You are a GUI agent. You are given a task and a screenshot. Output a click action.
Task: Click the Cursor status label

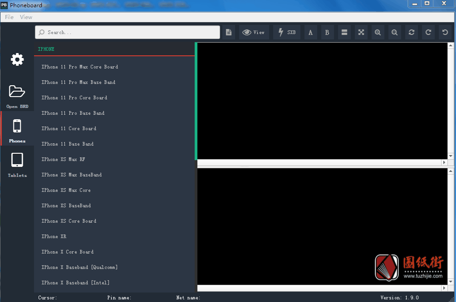pyautogui.click(x=47, y=297)
